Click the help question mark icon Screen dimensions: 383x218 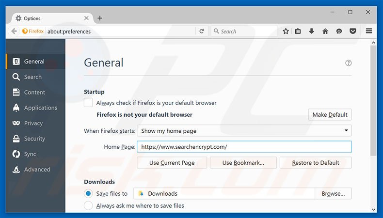click(348, 63)
